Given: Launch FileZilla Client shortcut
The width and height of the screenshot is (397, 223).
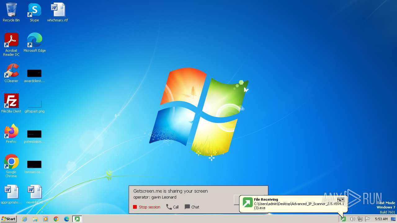Looking at the screenshot, I should tap(11, 103).
